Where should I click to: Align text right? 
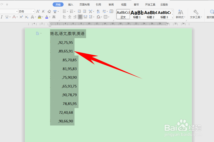coord(75,17)
